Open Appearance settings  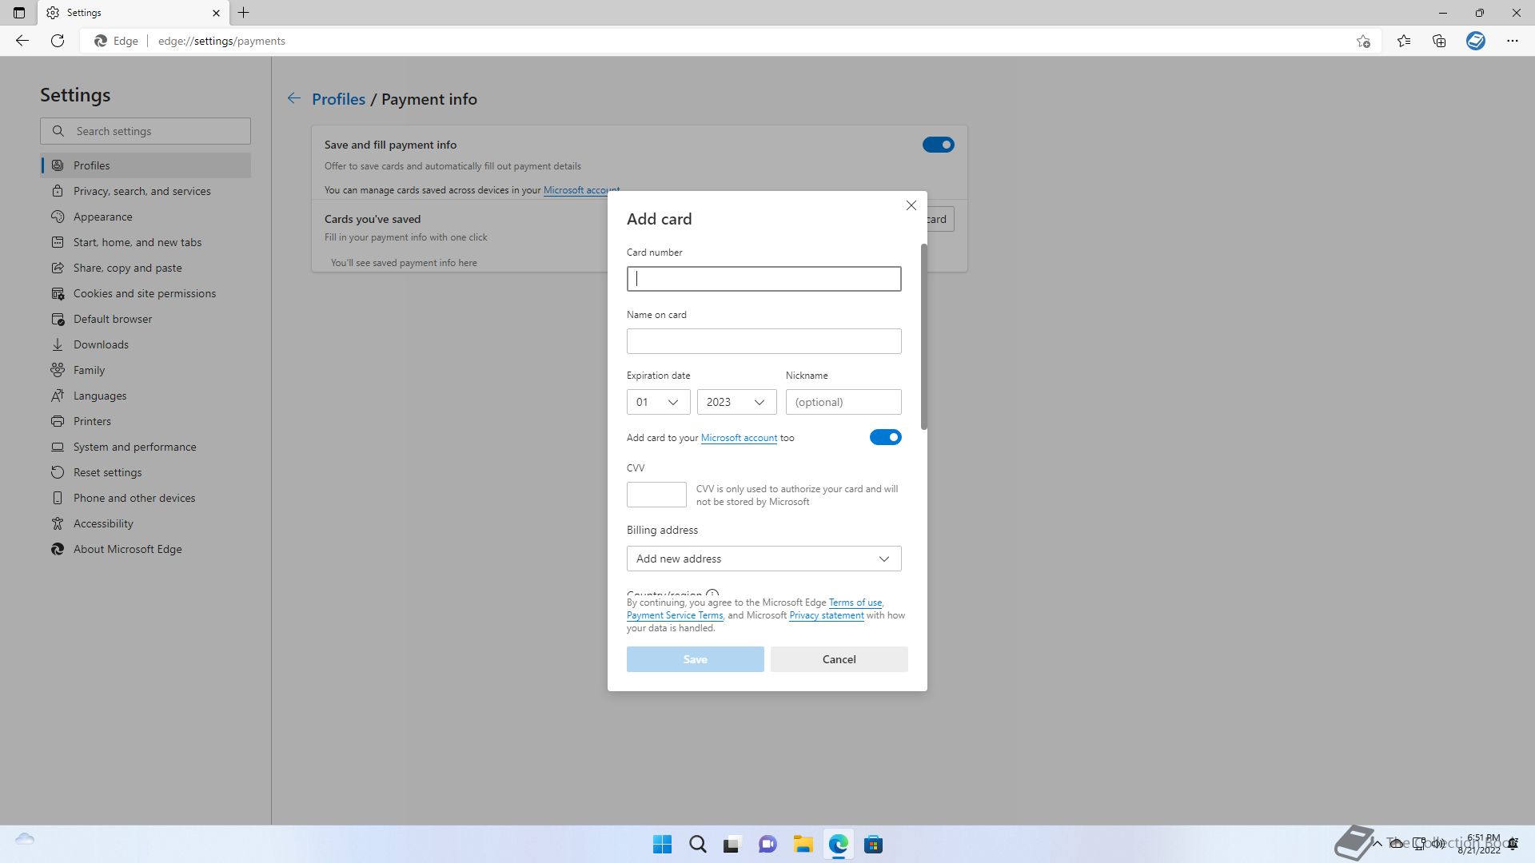click(x=146, y=217)
